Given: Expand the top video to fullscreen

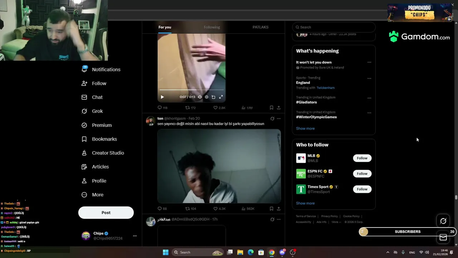Looking at the screenshot, I should click(221, 97).
